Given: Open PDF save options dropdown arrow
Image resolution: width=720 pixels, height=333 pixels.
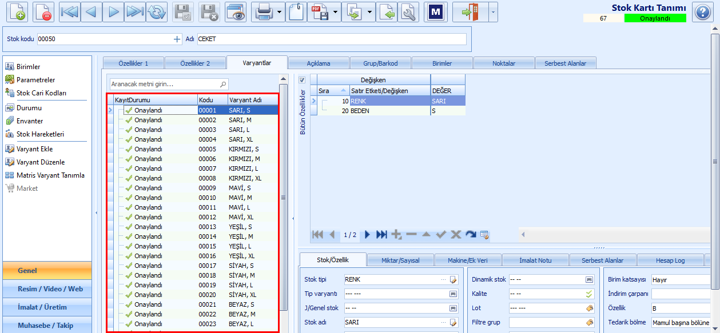Looking at the screenshot, I should click(x=335, y=12).
